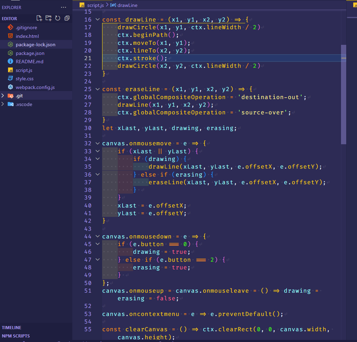Fold canvas.onmousemove block at line 32

pos(98,143)
